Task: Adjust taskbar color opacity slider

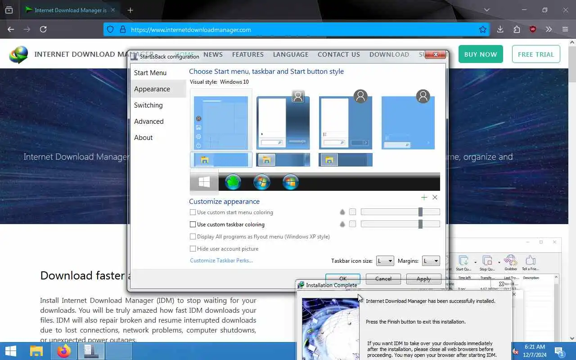Action: point(400,224)
